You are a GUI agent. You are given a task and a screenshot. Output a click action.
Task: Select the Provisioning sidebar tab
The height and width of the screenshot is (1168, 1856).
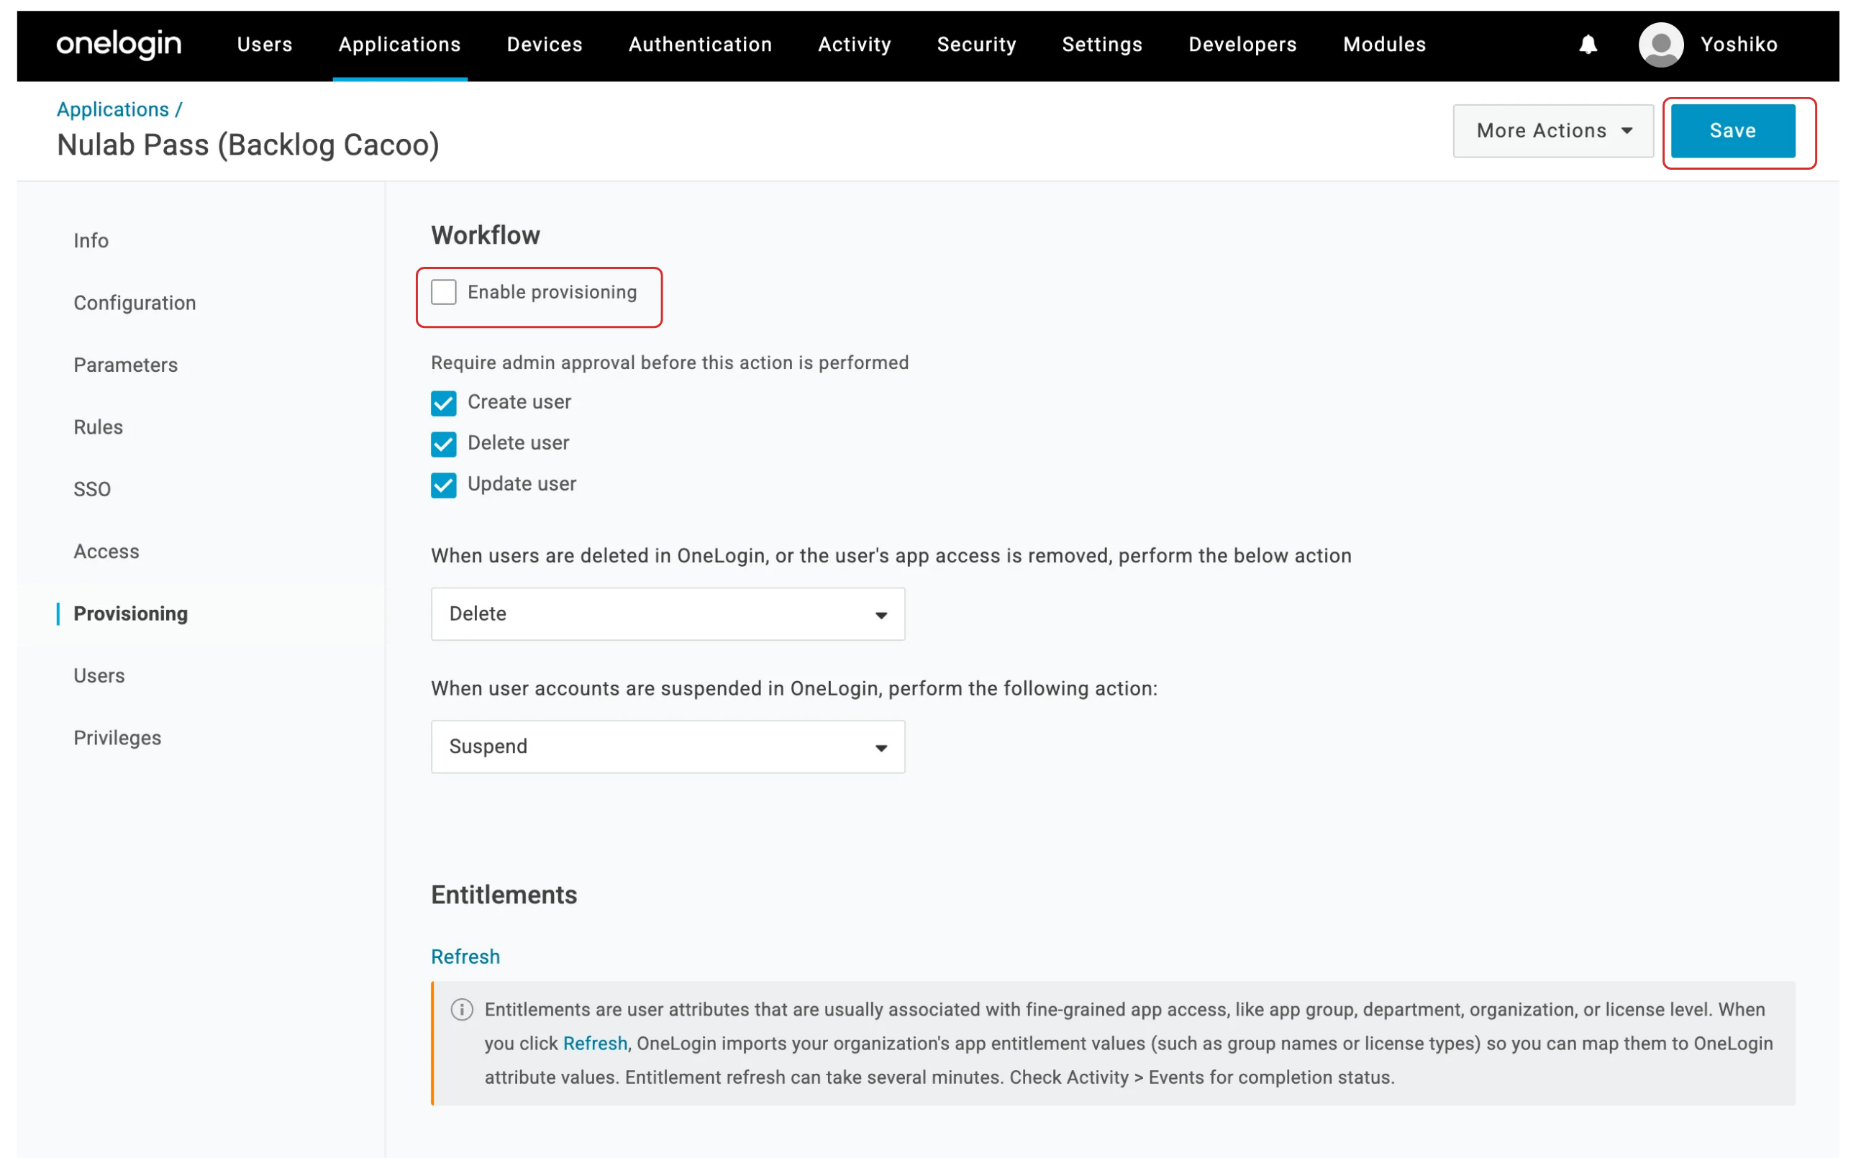point(131,614)
